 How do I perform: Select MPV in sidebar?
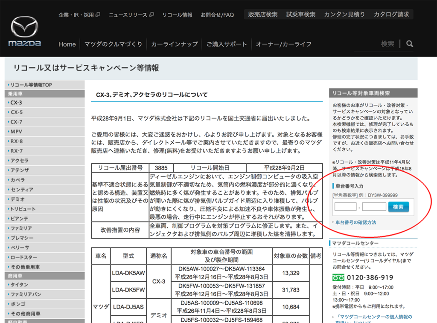click(44, 132)
